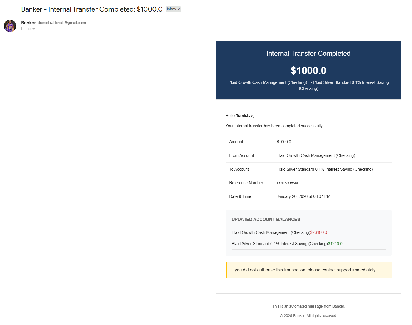Click the large $1000.0 amount in banner

(x=308, y=70)
